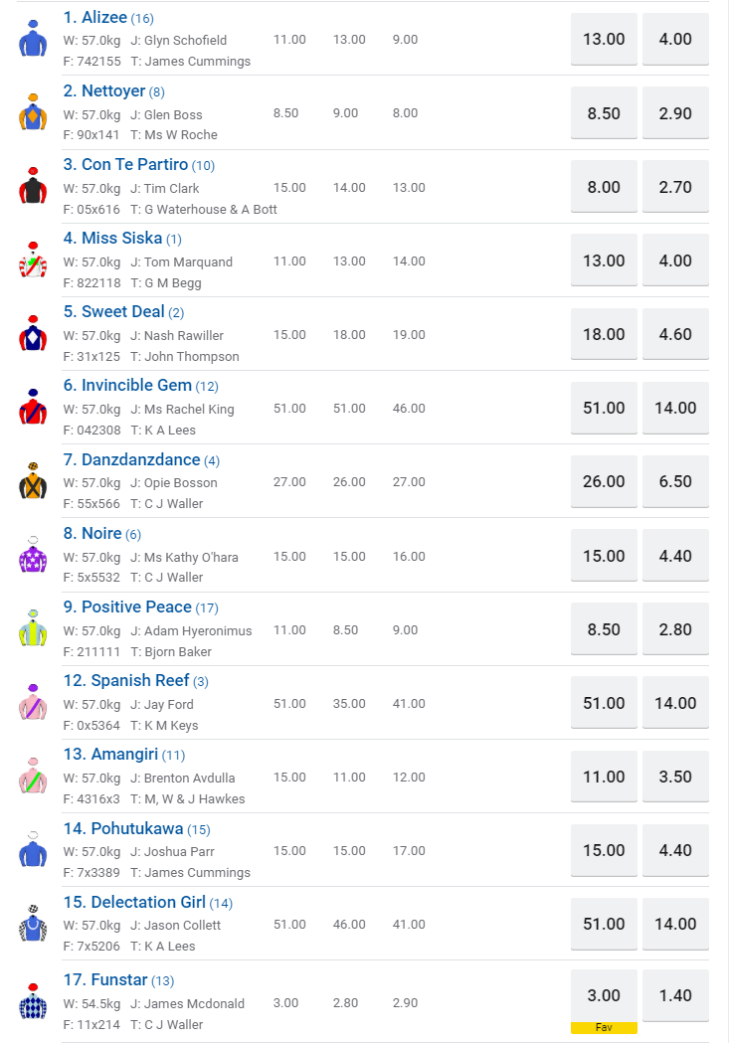Click Noire's purple starred silks icon

coord(33,555)
